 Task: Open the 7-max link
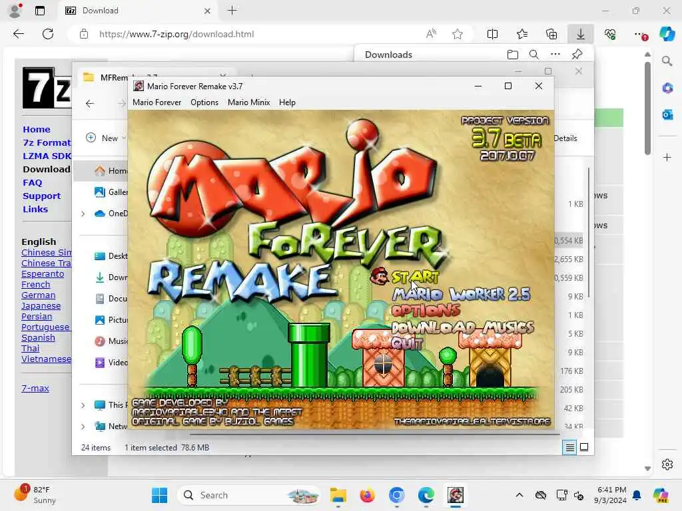(x=35, y=389)
